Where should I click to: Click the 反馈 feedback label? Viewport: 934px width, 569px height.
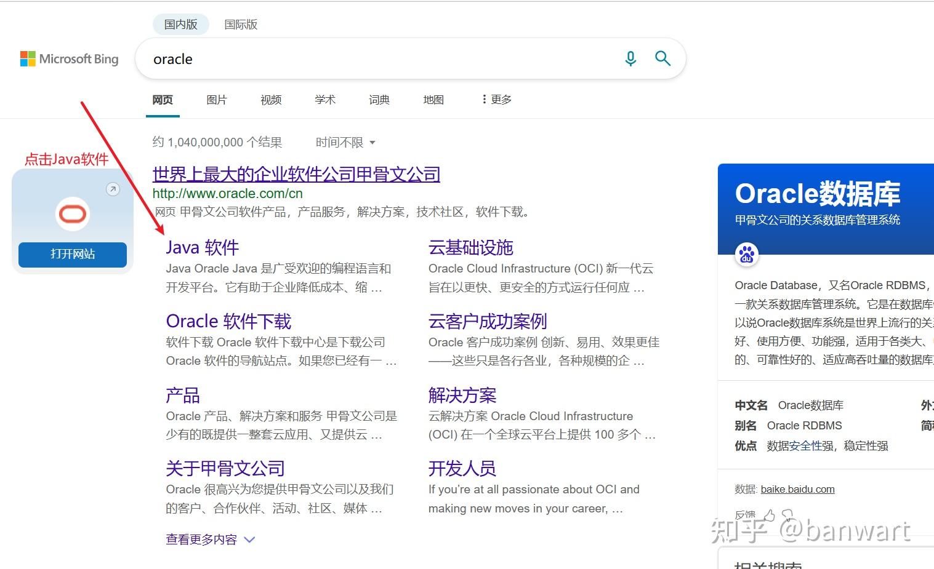[745, 515]
